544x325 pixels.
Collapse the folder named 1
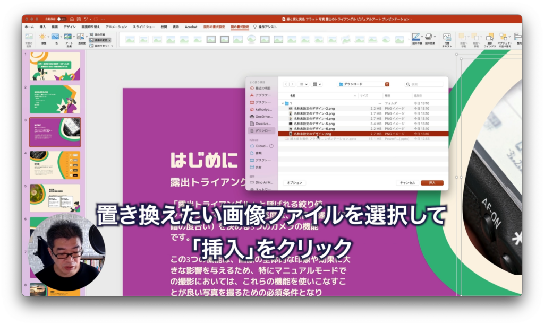click(282, 103)
